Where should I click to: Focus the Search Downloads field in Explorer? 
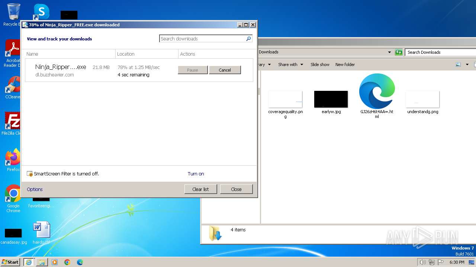click(441, 52)
